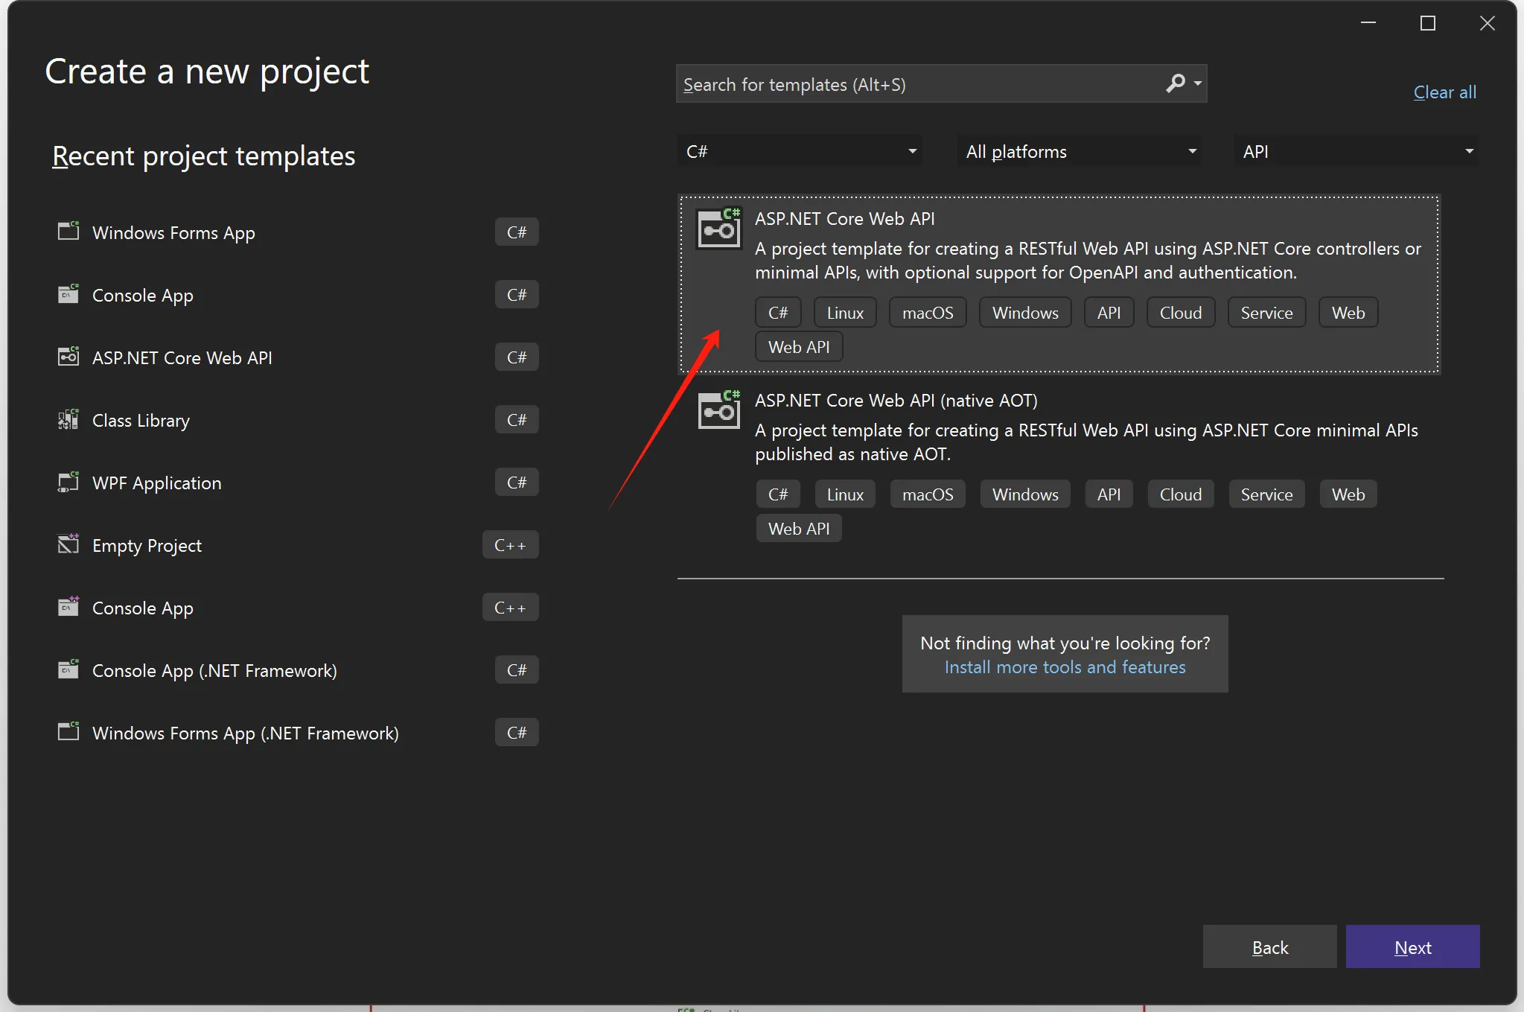Click the WPF Application icon
This screenshot has width=1524, height=1012.
(68, 481)
